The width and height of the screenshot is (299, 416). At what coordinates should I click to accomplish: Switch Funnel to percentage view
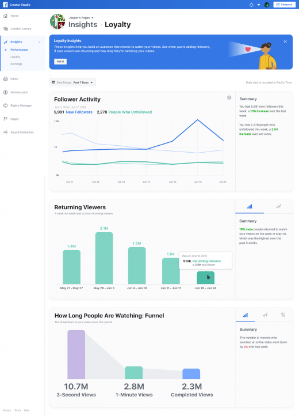(x=283, y=315)
